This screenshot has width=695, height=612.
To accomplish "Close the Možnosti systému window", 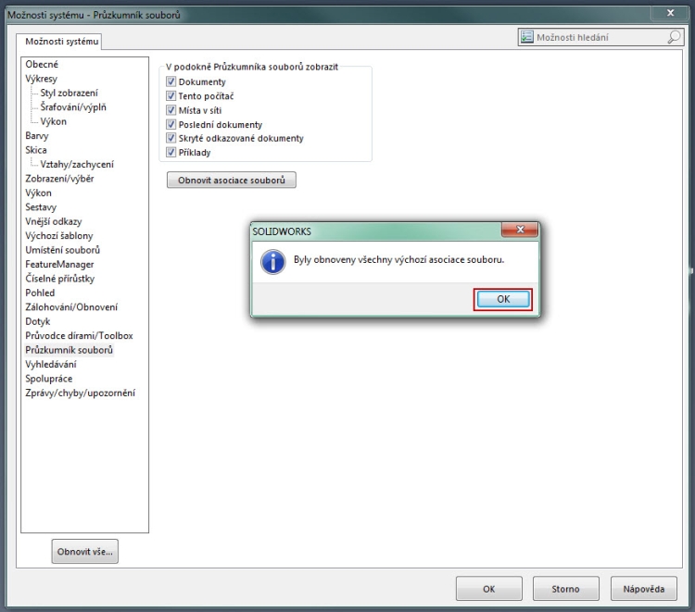I will click(671, 13).
